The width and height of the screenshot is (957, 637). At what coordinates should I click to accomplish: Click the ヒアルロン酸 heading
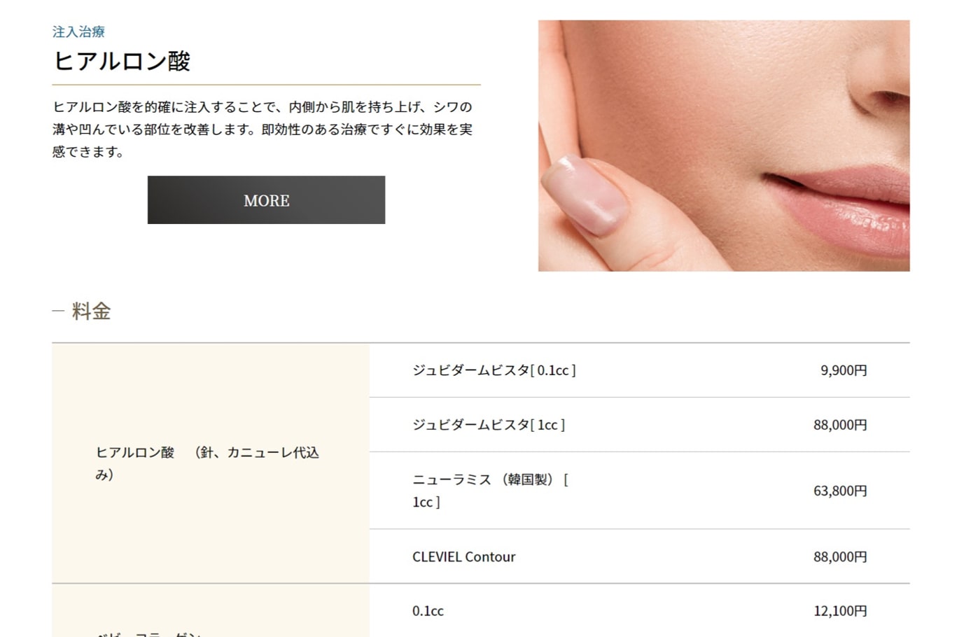(x=122, y=61)
